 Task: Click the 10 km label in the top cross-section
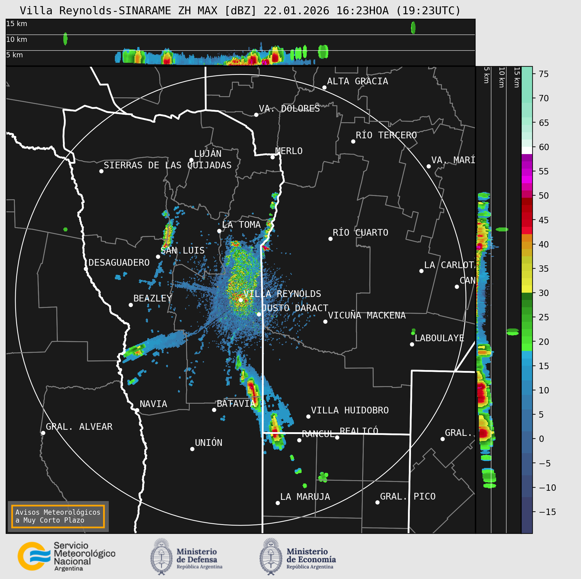(17, 39)
